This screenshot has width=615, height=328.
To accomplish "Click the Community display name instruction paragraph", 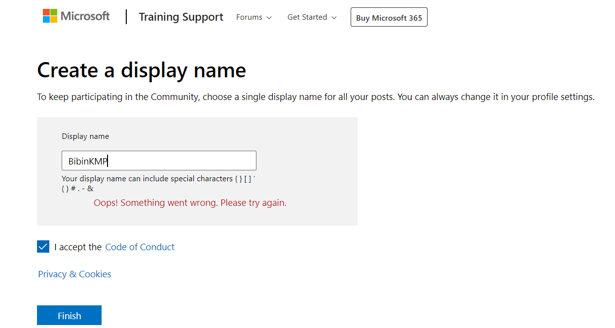I will [x=316, y=97].
